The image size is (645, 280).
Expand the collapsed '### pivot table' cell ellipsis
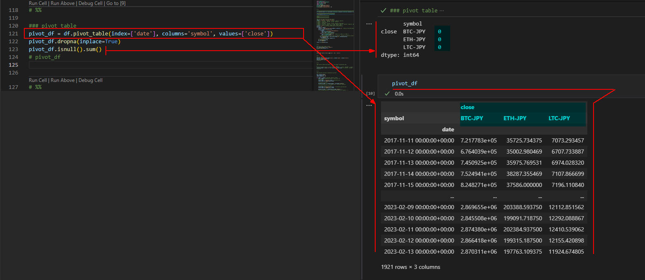coord(442,11)
